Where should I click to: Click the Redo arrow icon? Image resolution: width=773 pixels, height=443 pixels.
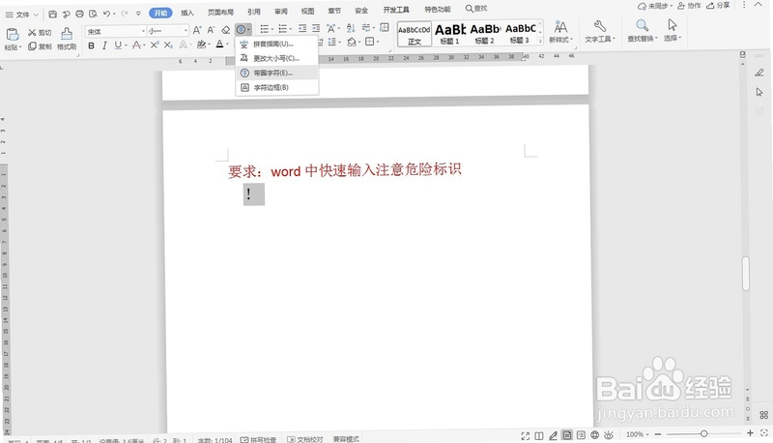coord(125,14)
